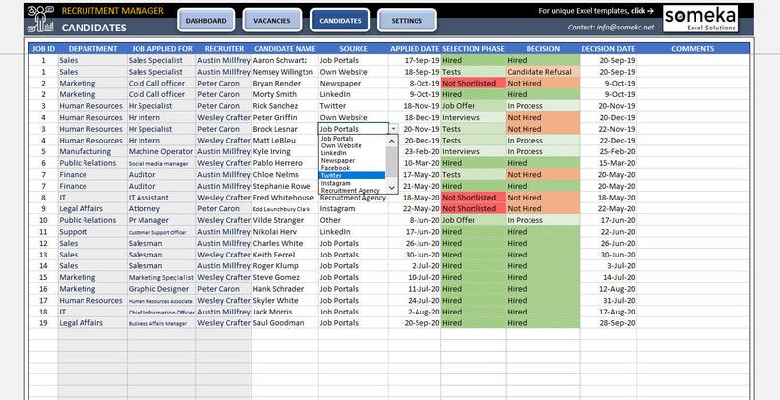This screenshot has height=400, width=780.
Task: Select Social media manager job cell
Action: click(162, 163)
